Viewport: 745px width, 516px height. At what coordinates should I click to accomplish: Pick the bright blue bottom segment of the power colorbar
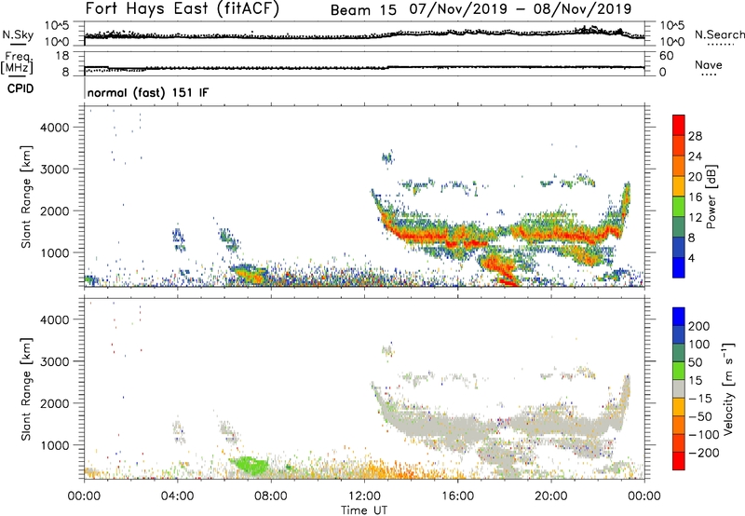tap(679, 267)
